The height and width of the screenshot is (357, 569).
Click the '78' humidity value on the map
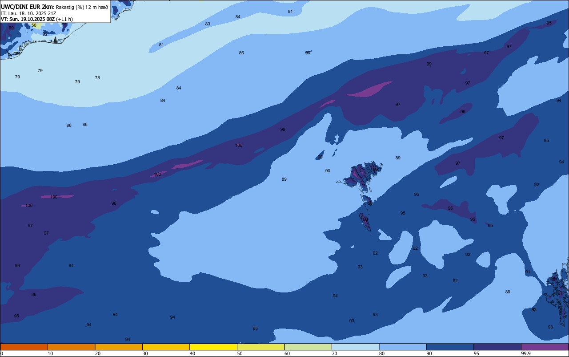tap(97, 78)
